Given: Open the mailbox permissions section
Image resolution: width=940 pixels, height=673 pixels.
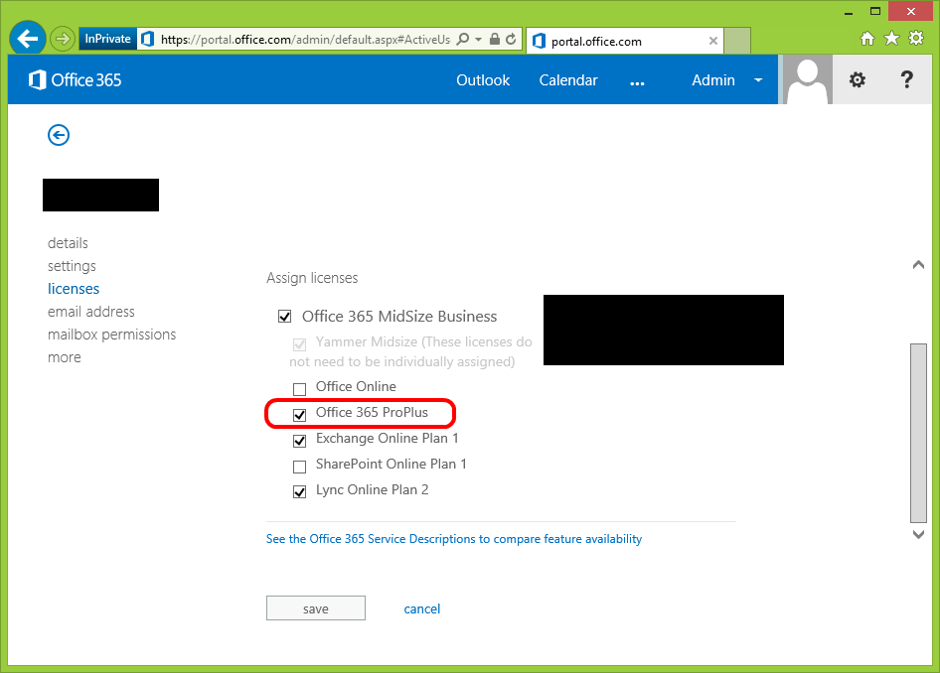Looking at the screenshot, I should [x=112, y=335].
